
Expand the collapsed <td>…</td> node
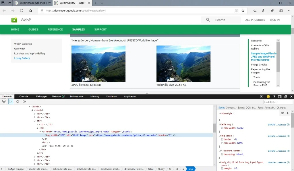coord(37,124)
